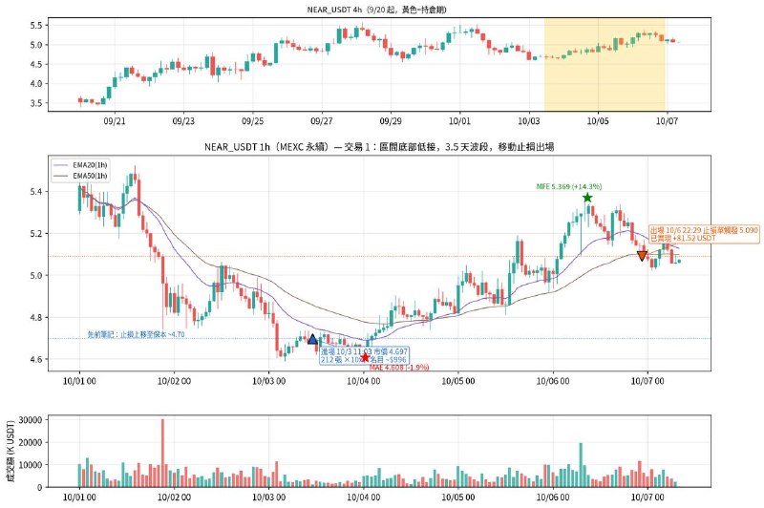
Task: Click the tallest red volume bar near 10/02
Action: click(162, 453)
